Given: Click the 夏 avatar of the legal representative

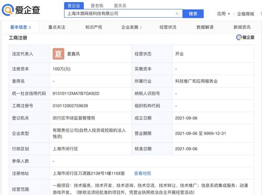Looking at the screenshot, I should click(x=58, y=54).
